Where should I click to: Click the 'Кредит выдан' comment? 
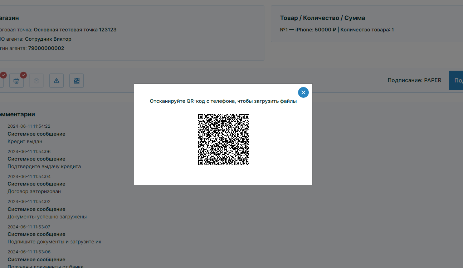25,141
